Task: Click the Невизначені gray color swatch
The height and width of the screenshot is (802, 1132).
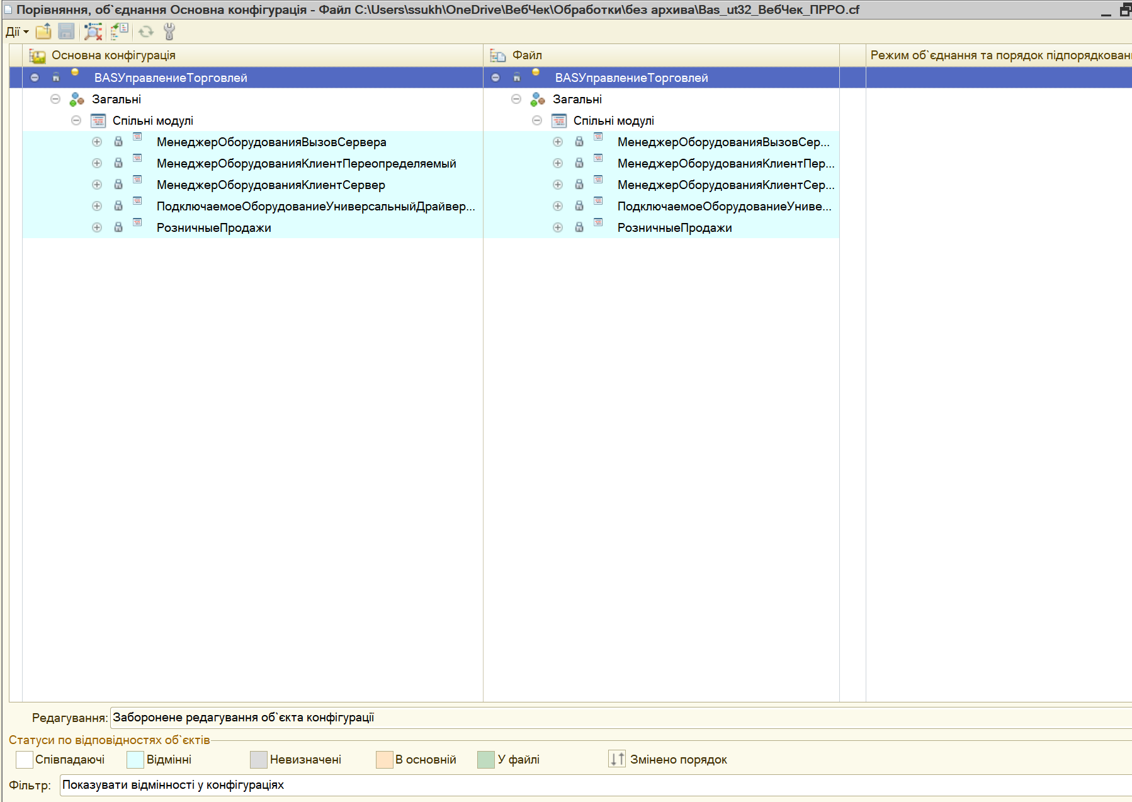Action: point(259,760)
